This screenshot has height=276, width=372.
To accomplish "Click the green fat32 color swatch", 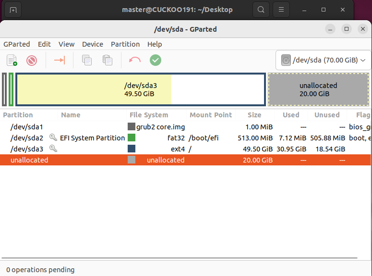I will (132, 138).
